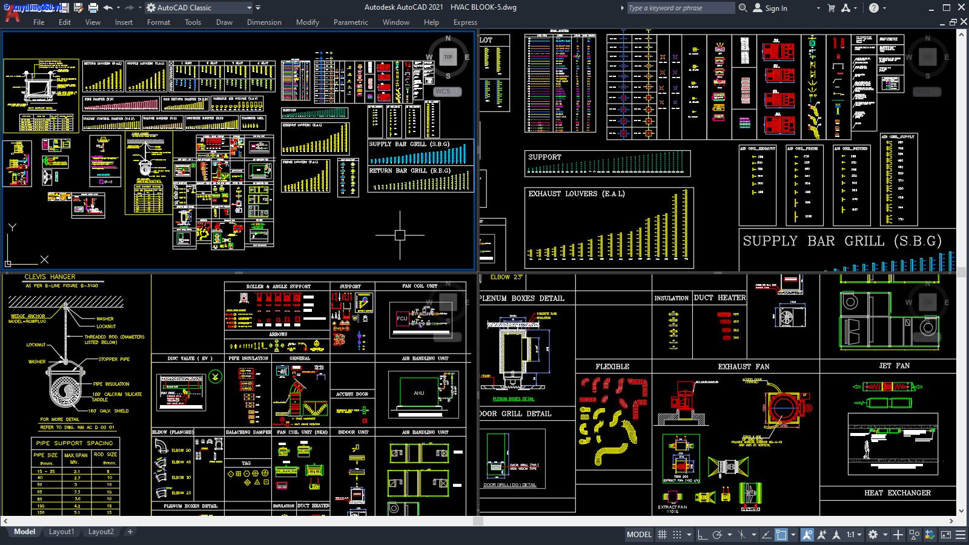Screen dimensions: 969x545
Task: Click the Save icon in Quick Access toolbar
Action: pyautogui.click(x=65, y=8)
